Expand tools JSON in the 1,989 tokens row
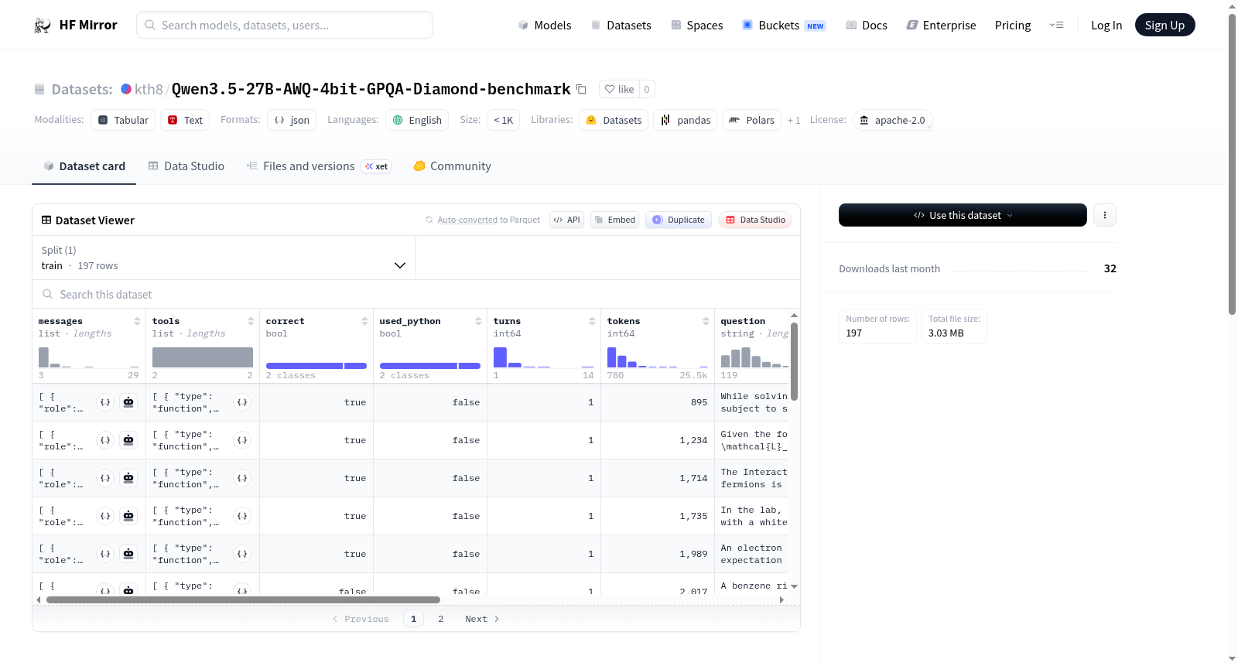 coord(242,554)
